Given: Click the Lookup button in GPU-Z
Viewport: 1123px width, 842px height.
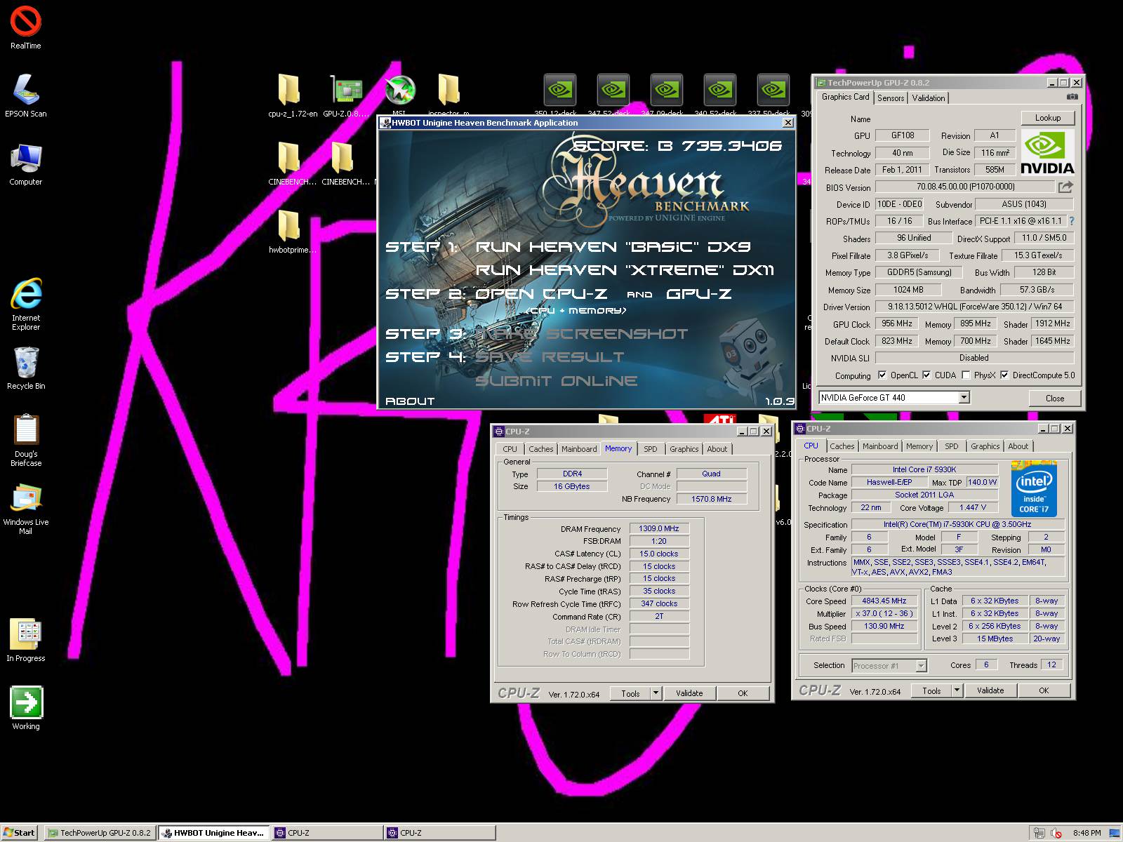Looking at the screenshot, I should (1048, 118).
